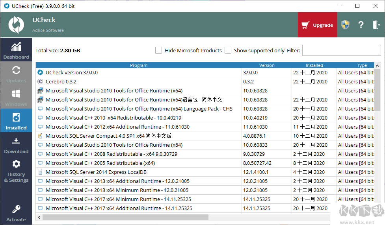
Task: Click the admin shield icon in header
Action: (345, 25)
